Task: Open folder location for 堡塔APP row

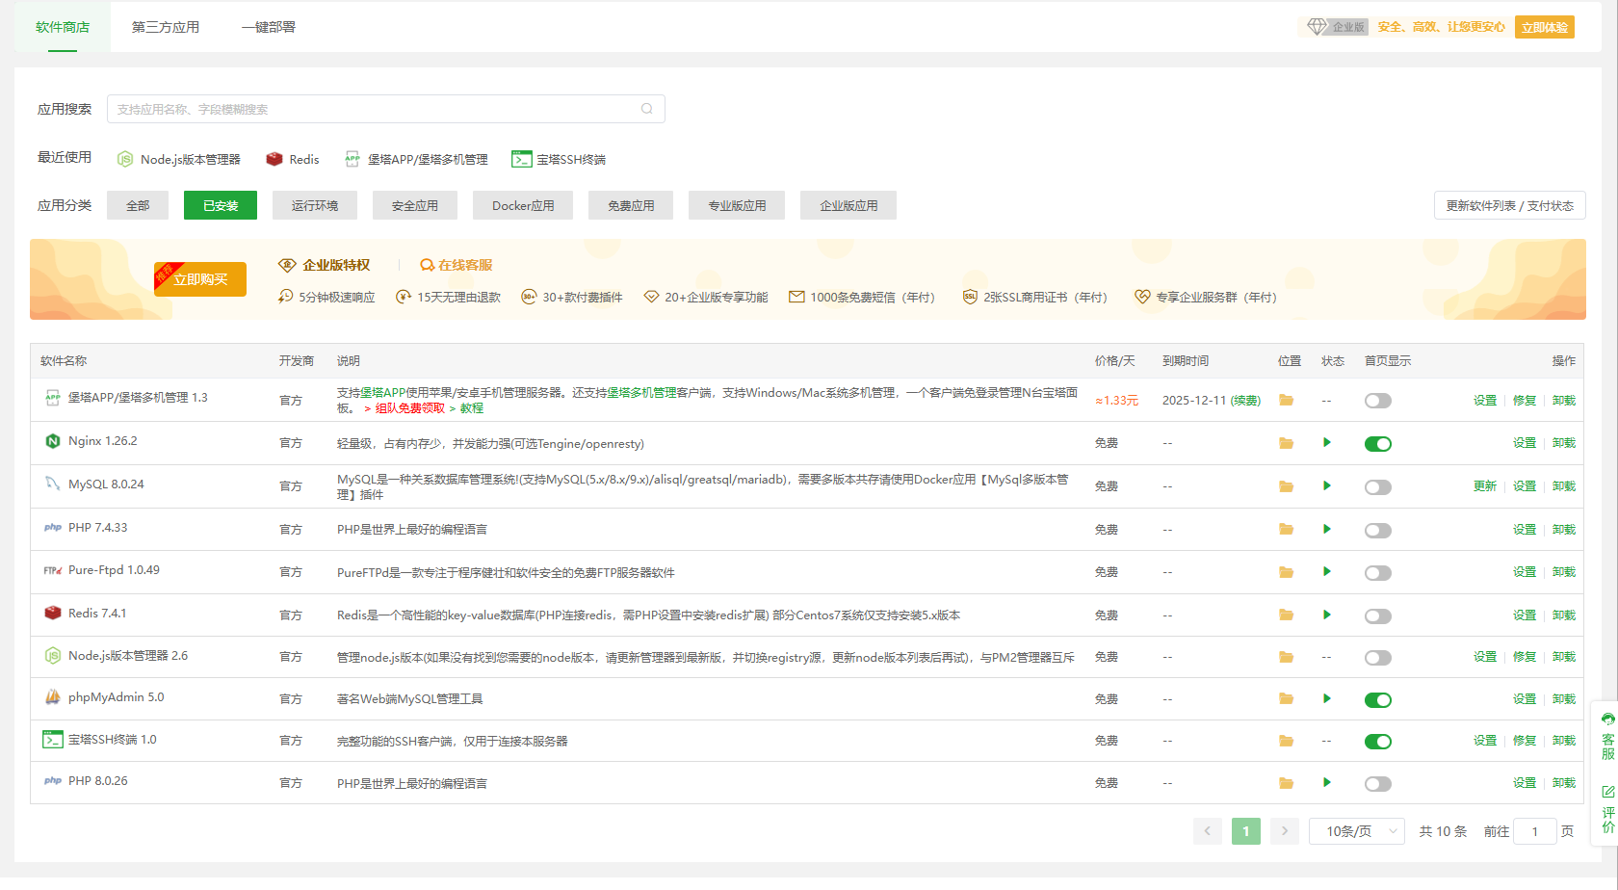Action: [1286, 401]
